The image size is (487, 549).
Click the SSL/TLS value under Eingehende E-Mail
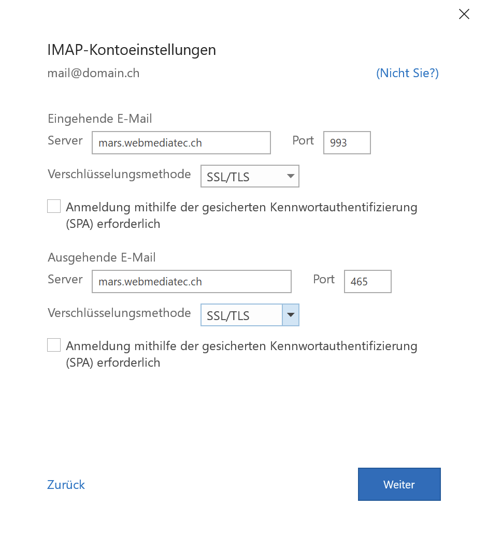coord(228,177)
